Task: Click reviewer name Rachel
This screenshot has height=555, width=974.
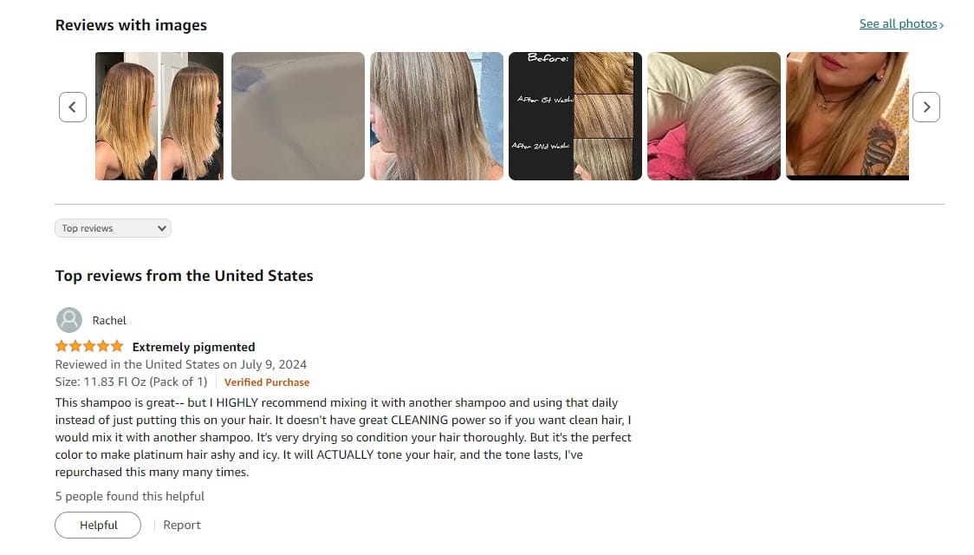Action: coord(109,321)
